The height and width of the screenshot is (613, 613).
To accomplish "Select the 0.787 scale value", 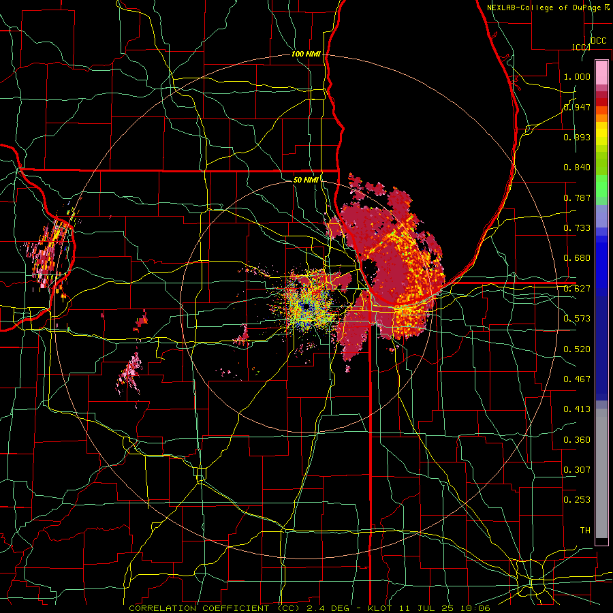I will tap(577, 198).
